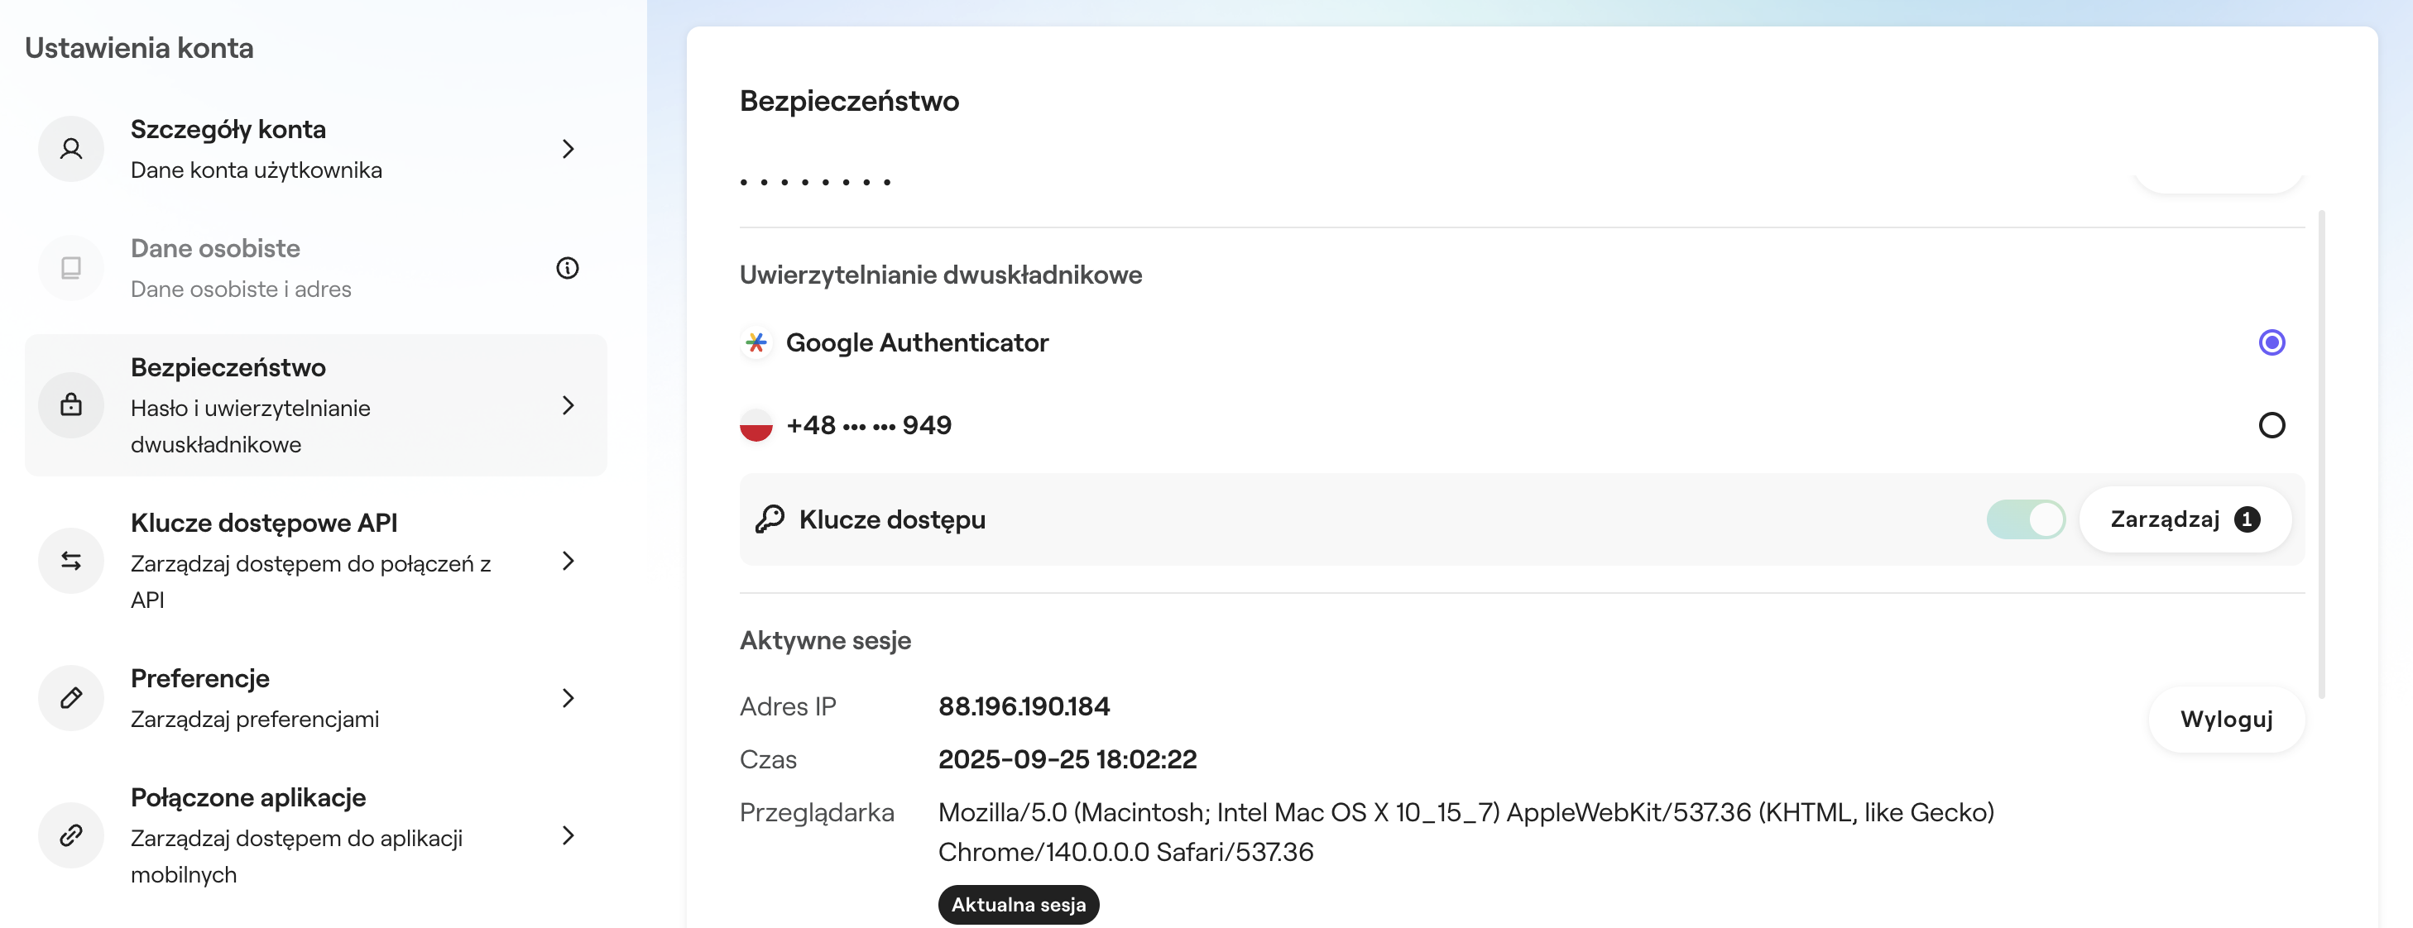The image size is (2413, 928).
Task: Click the chevron next to Preferencje
Action: pos(568,697)
